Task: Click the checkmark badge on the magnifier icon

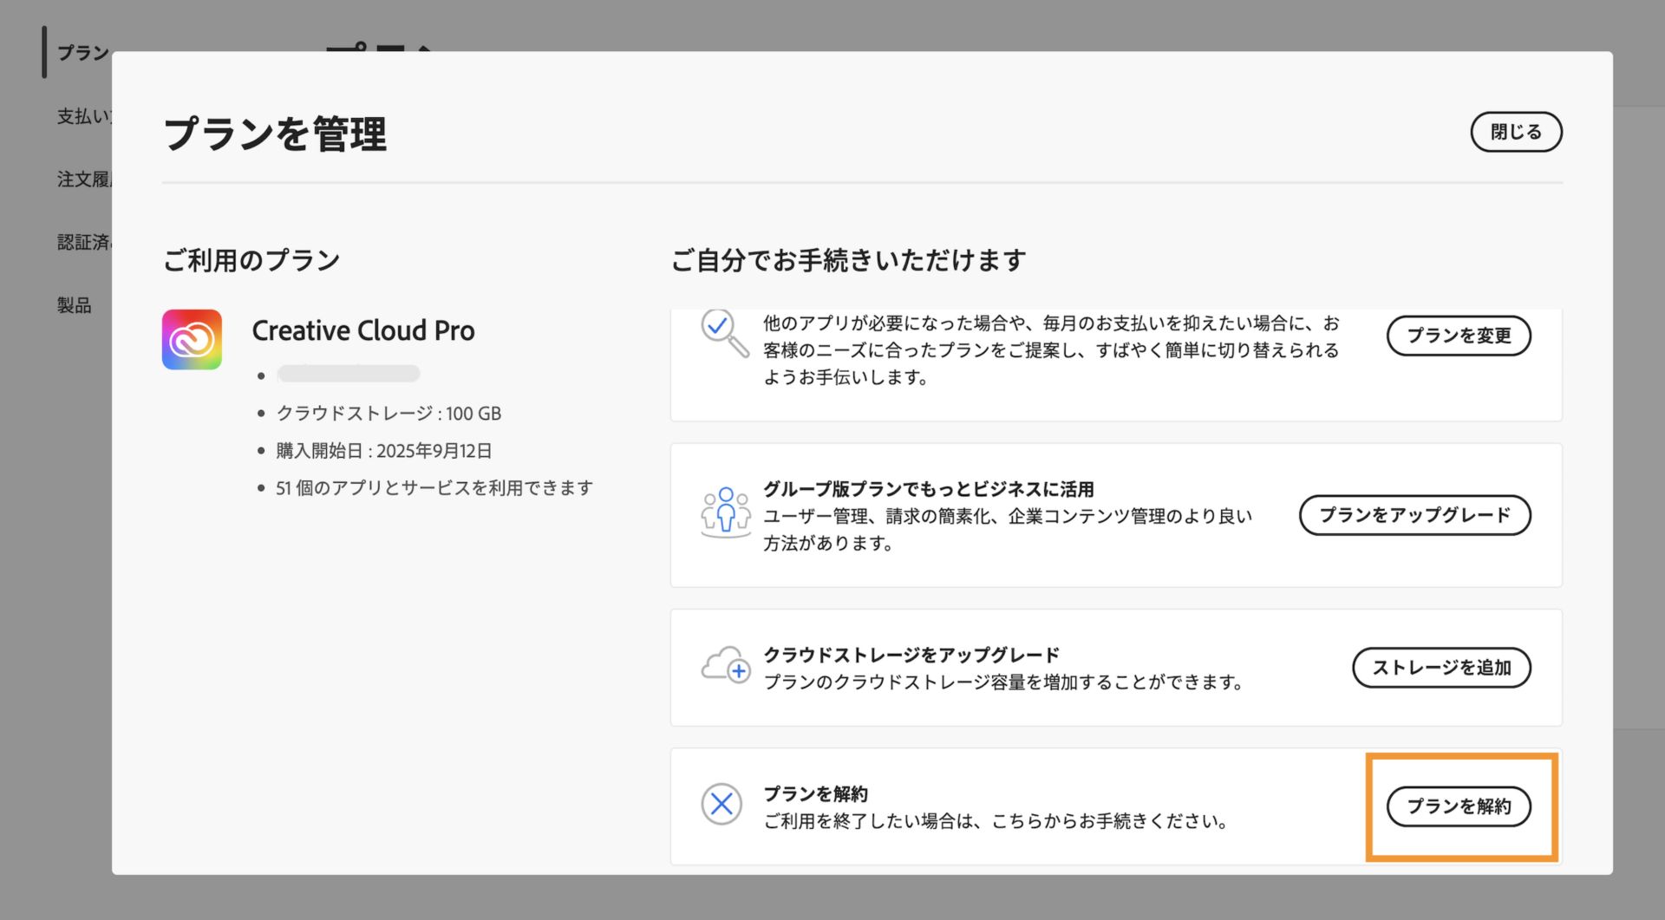Action: (x=715, y=324)
